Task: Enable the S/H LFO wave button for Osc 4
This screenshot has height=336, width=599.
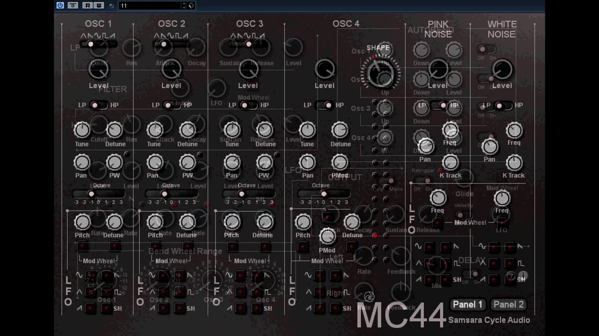Action: [336, 308]
